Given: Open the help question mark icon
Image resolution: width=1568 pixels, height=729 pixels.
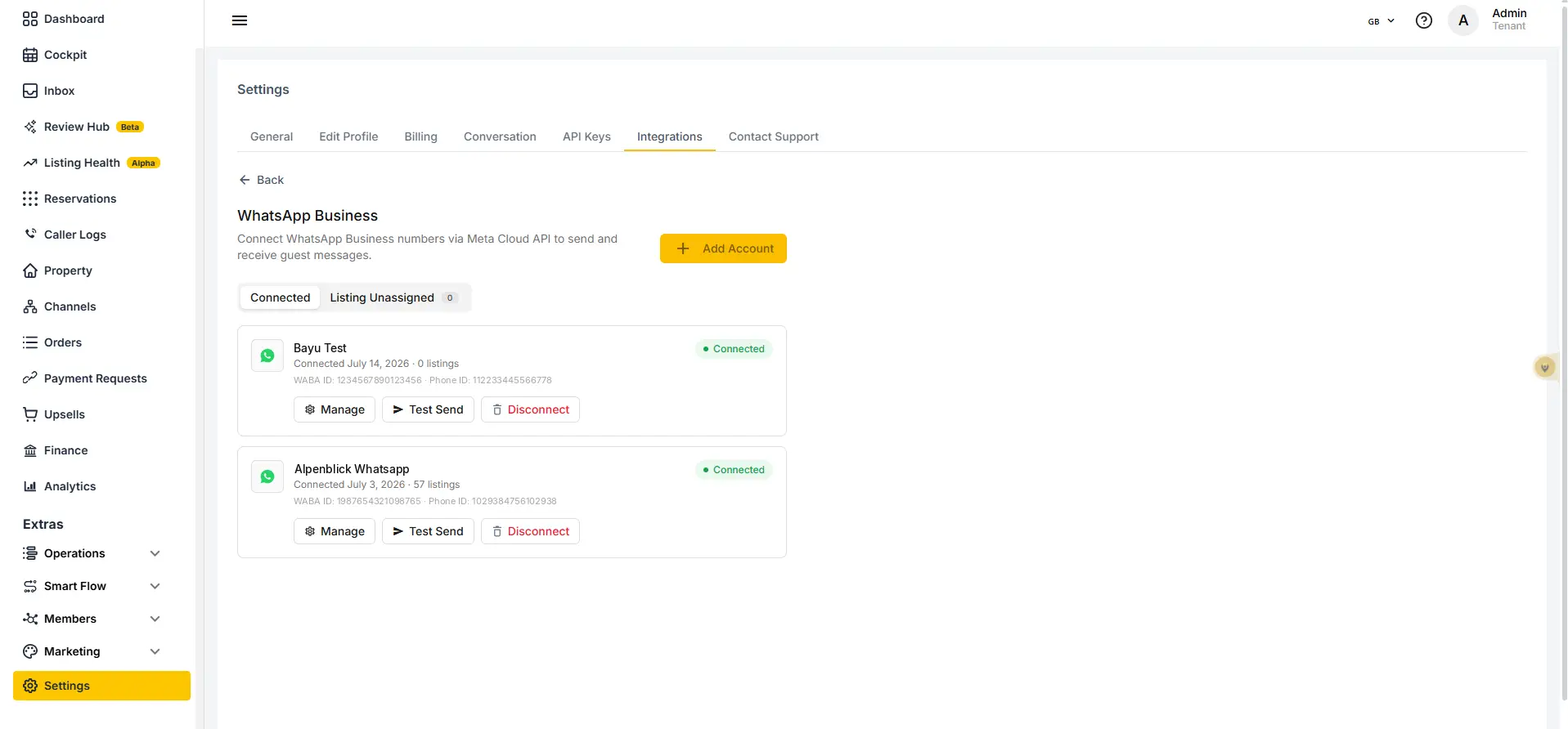Looking at the screenshot, I should [1424, 20].
